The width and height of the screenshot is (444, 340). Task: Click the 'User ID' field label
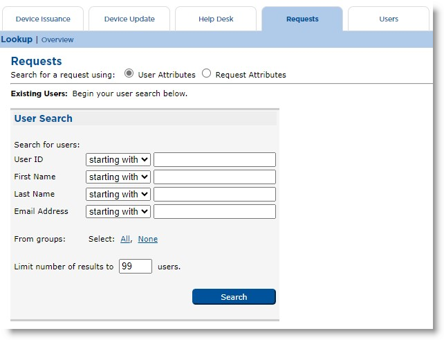point(28,159)
